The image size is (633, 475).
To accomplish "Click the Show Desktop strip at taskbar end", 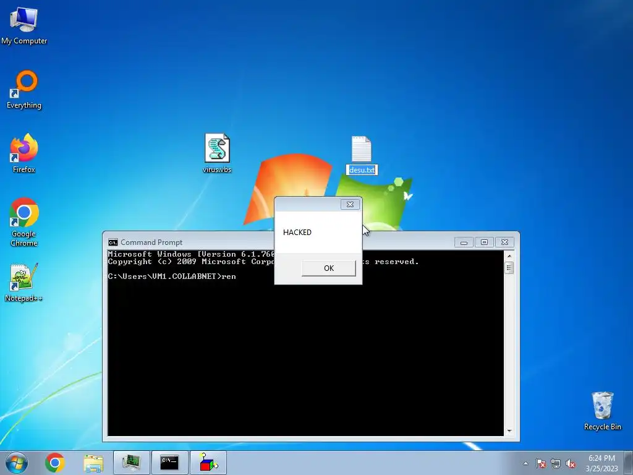I will [x=629, y=463].
